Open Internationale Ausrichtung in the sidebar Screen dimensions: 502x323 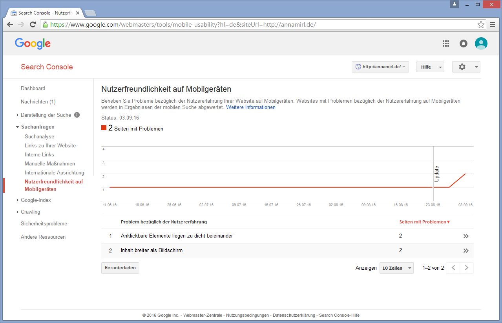point(54,173)
